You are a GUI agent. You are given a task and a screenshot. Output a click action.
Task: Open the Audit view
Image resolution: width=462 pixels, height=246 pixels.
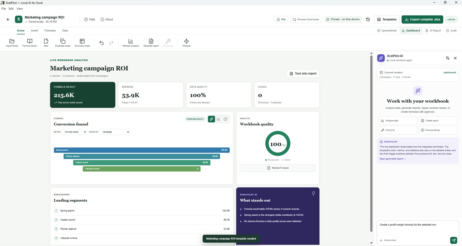point(452,31)
